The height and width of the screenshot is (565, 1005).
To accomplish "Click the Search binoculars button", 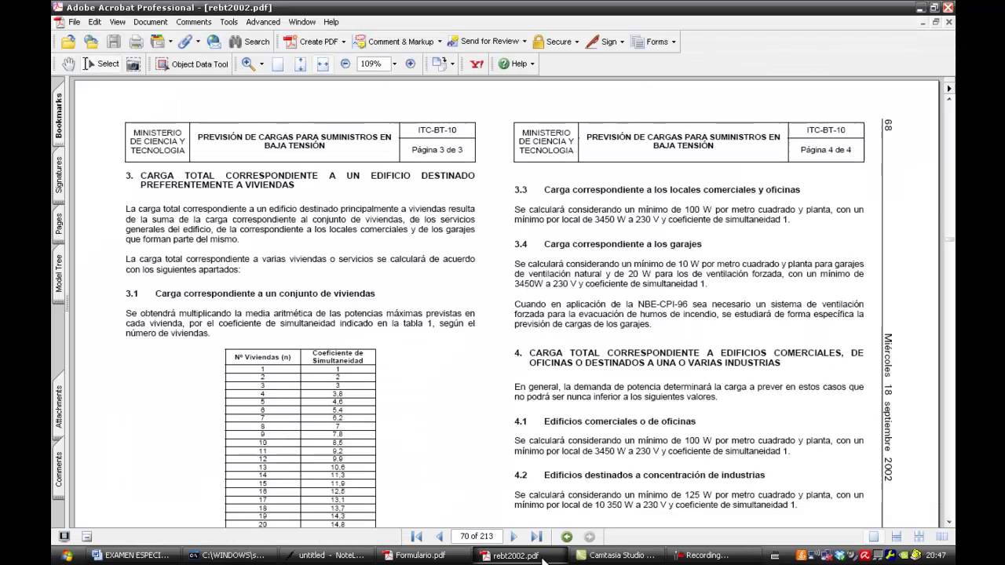I will (249, 42).
